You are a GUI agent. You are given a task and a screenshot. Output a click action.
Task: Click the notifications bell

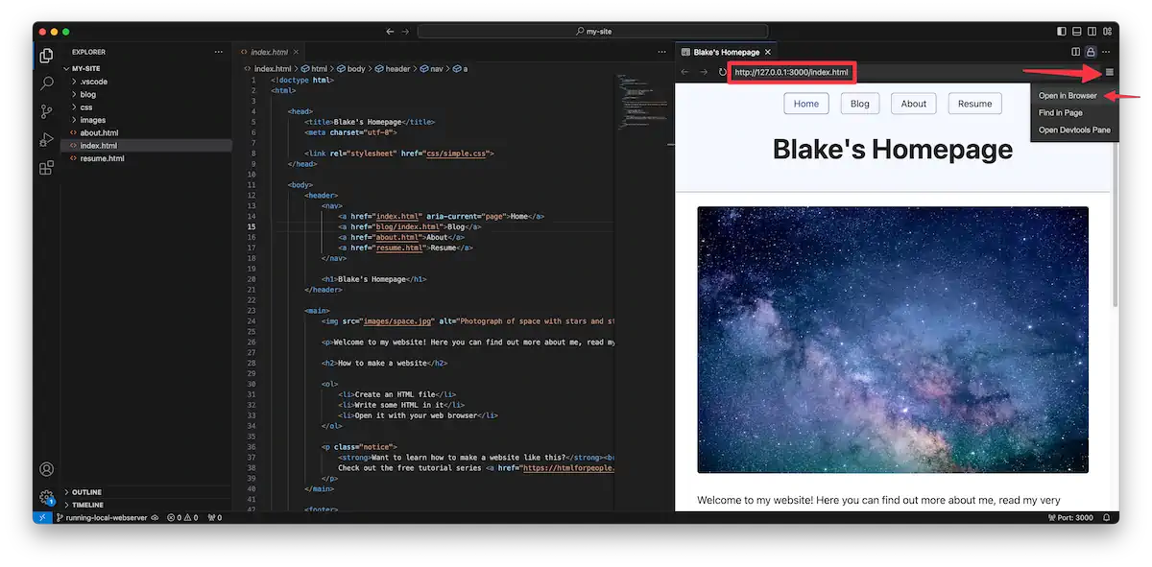click(x=1105, y=516)
